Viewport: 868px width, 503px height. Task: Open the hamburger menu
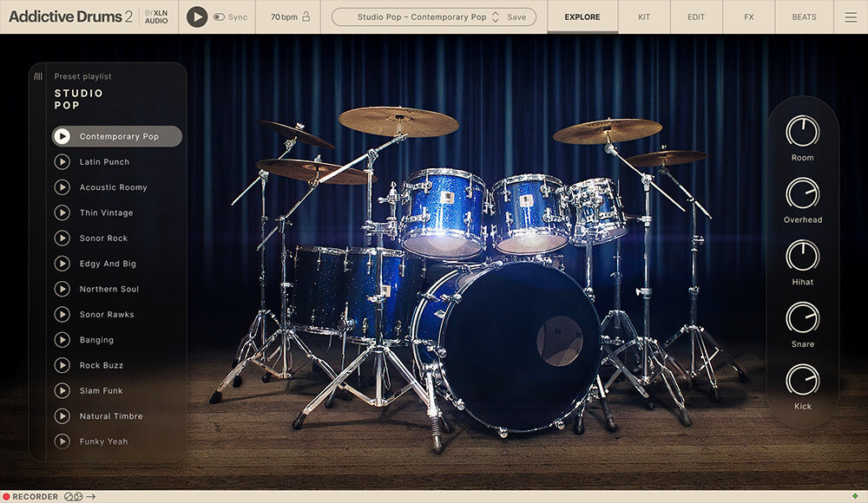851,17
